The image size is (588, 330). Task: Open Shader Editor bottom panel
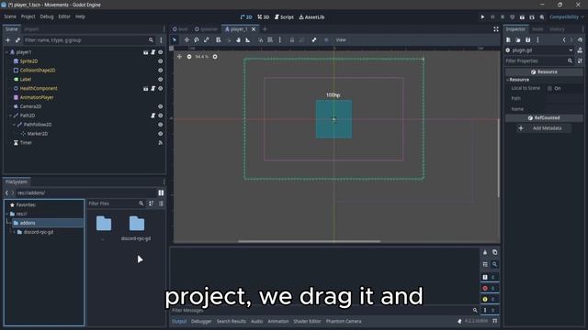(307, 321)
